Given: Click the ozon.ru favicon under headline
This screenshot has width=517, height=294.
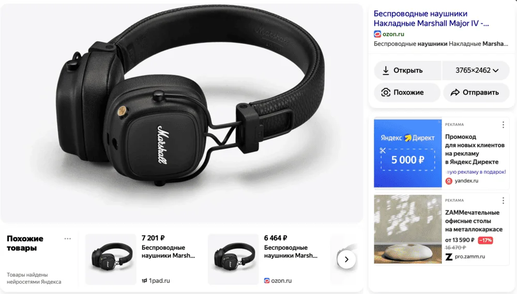Looking at the screenshot, I should click(377, 34).
